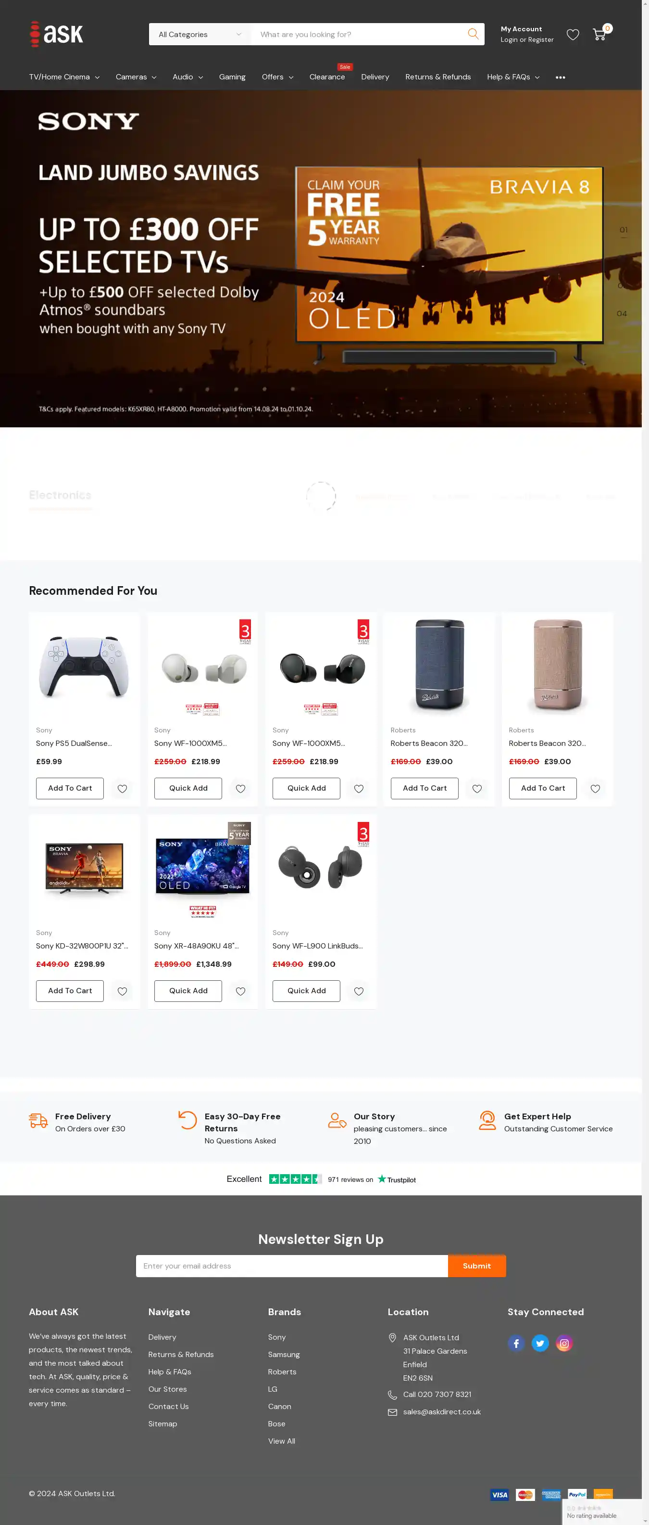649x1525 pixels.
Task: Click the search magnifier icon
Action: pyautogui.click(x=473, y=34)
